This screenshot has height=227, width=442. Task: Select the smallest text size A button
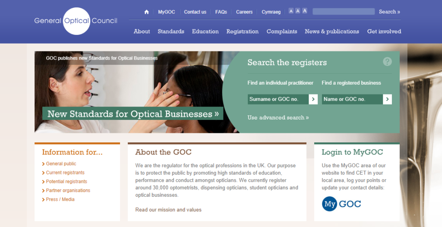pyautogui.click(x=291, y=11)
